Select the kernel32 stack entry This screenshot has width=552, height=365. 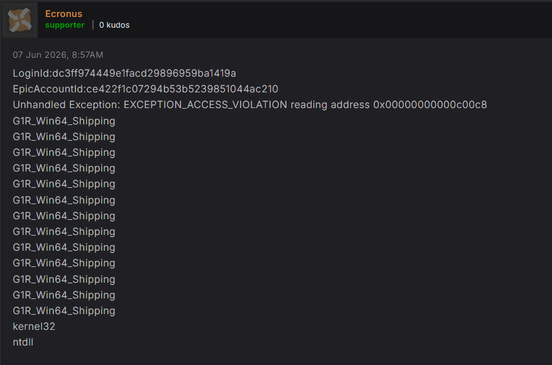pyautogui.click(x=34, y=327)
